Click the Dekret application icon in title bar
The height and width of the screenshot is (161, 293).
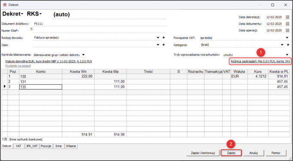click(x=5, y=5)
